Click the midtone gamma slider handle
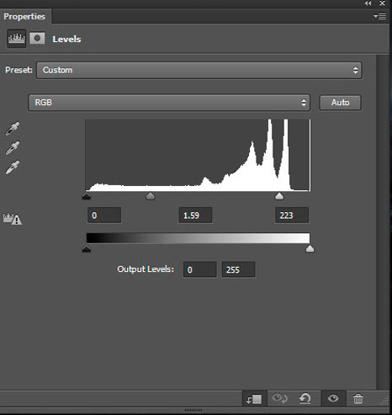 click(x=151, y=195)
